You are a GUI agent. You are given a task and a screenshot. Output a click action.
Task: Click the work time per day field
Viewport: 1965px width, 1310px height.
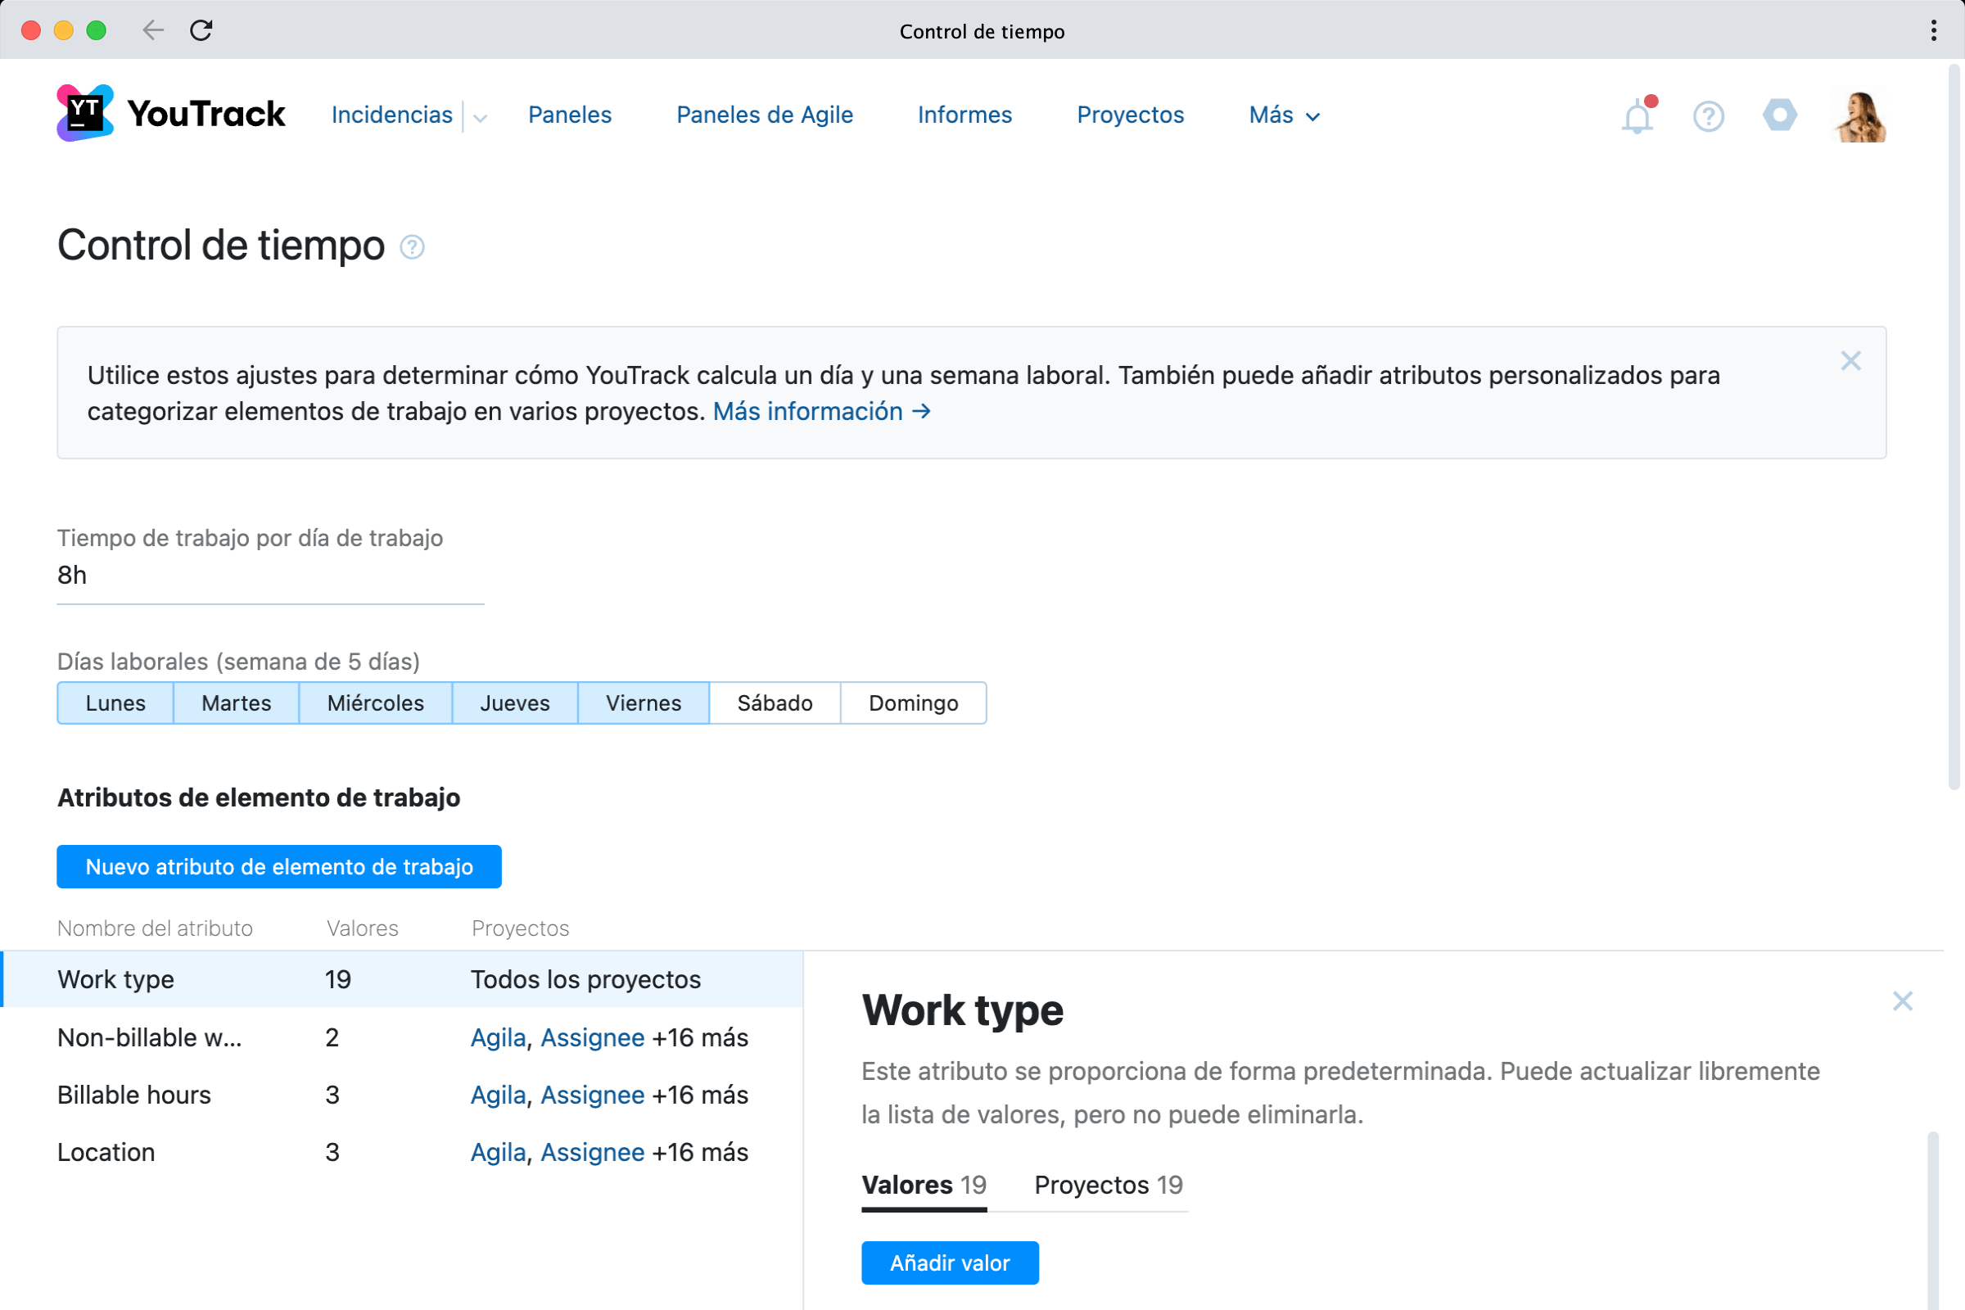click(270, 576)
